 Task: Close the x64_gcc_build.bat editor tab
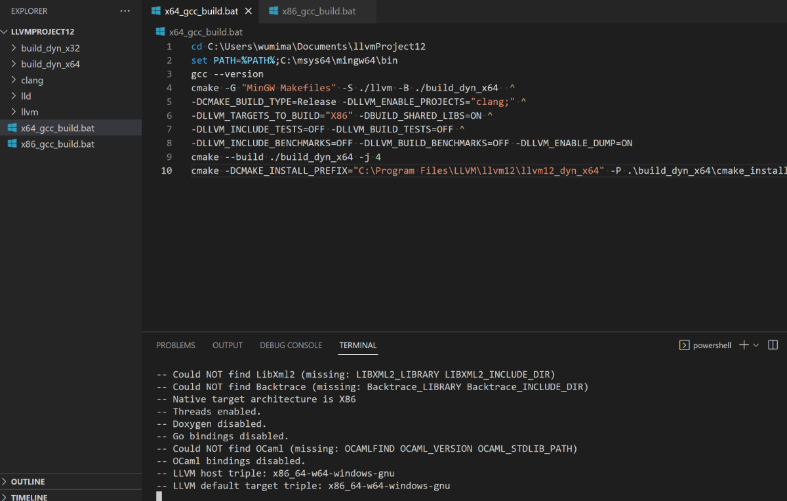tap(249, 11)
